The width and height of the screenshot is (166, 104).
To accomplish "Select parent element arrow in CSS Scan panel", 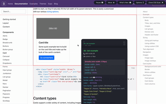I will tap(124, 42).
